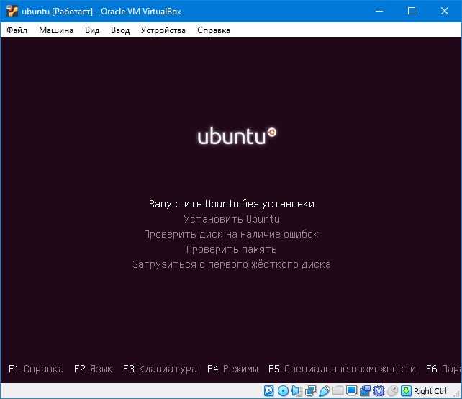
Task: Click 'F3 Клавиатура' keyboard option
Action: (160, 369)
